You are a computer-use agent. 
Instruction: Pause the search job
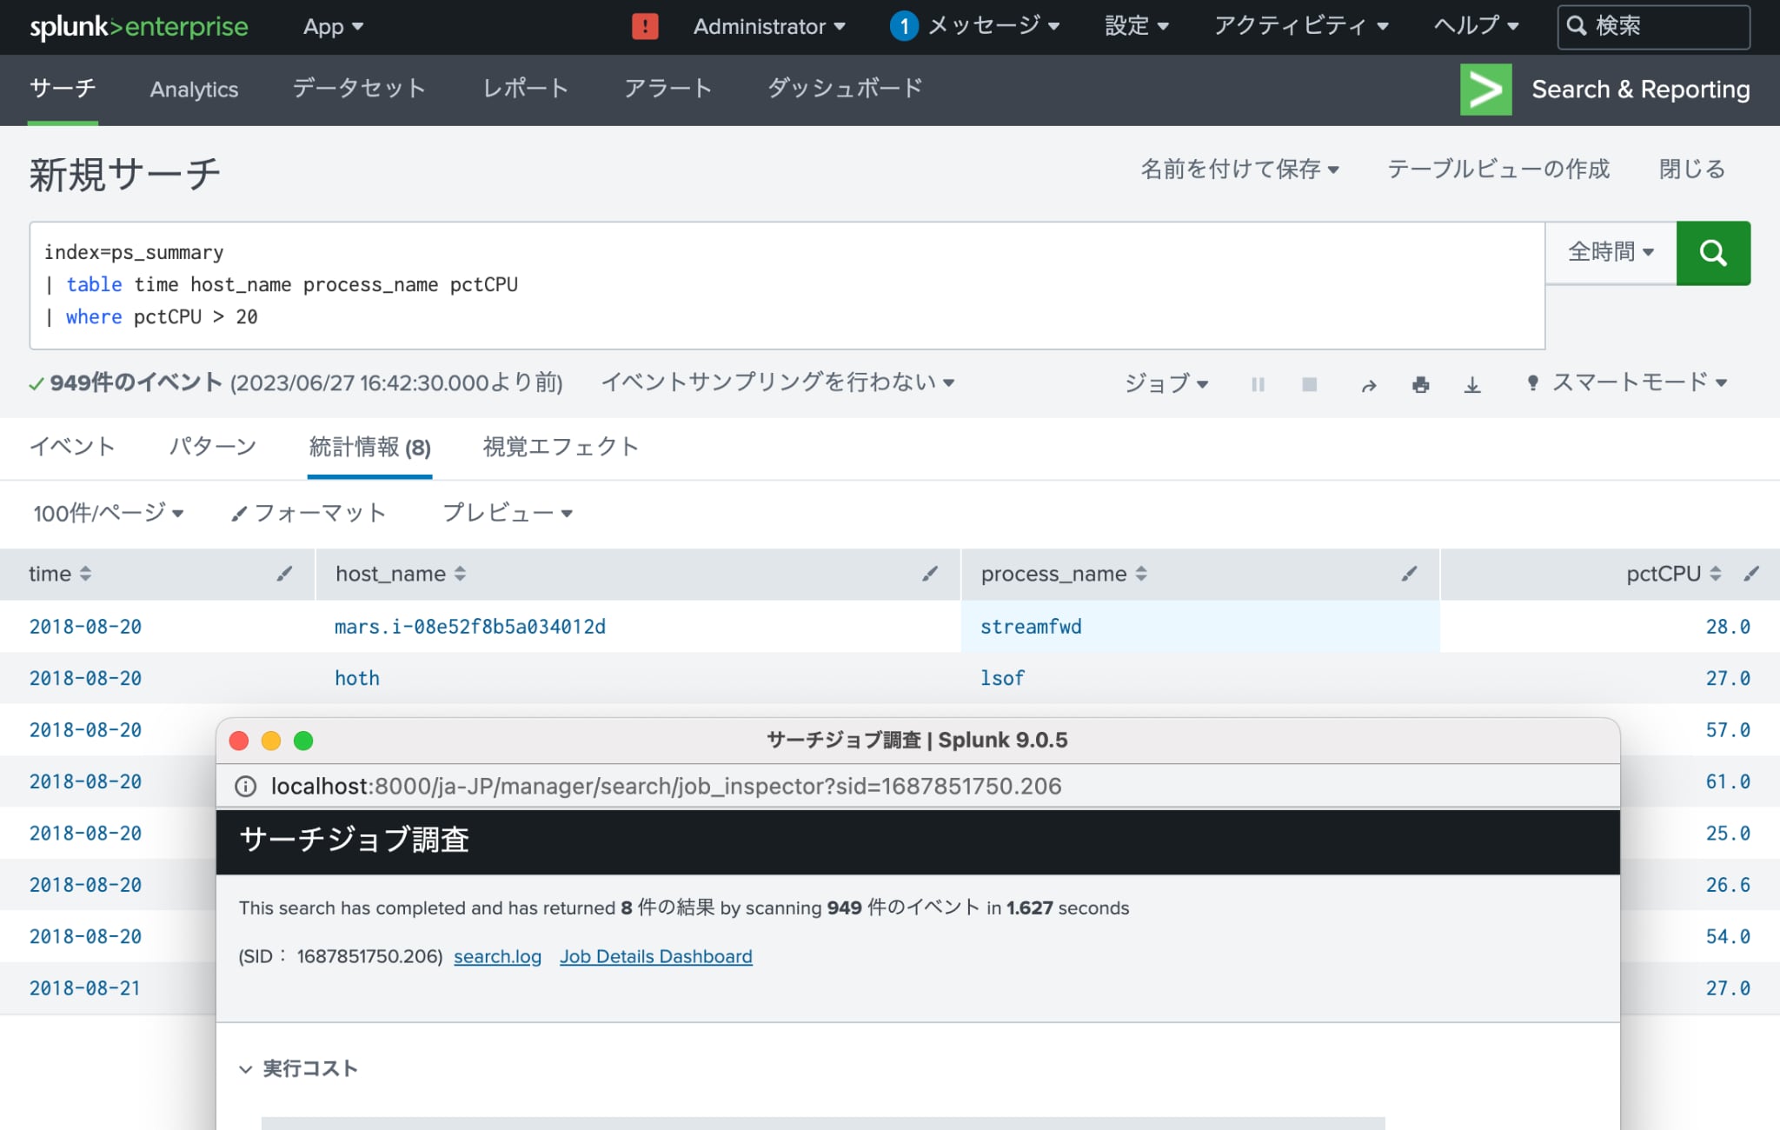(x=1258, y=384)
